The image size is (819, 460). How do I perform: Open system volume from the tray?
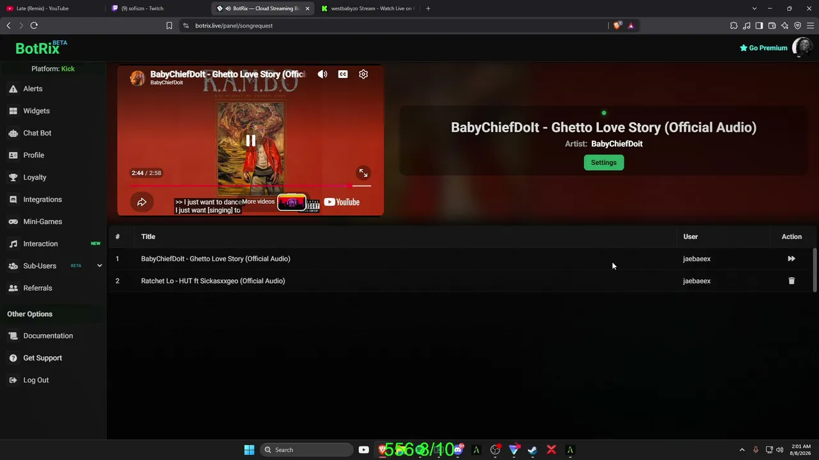tap(779, 450)
